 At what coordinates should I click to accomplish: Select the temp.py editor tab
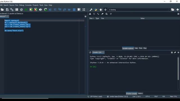tap(4, 16)
